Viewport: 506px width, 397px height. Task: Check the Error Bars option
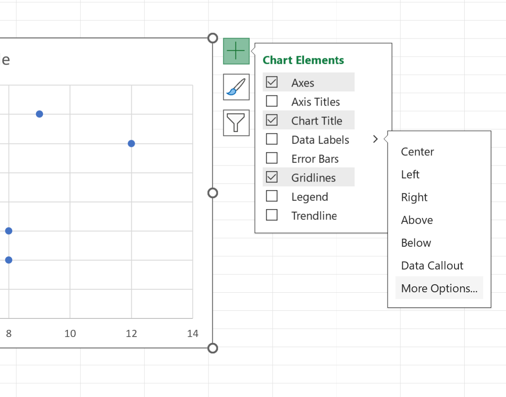[272, 158]
